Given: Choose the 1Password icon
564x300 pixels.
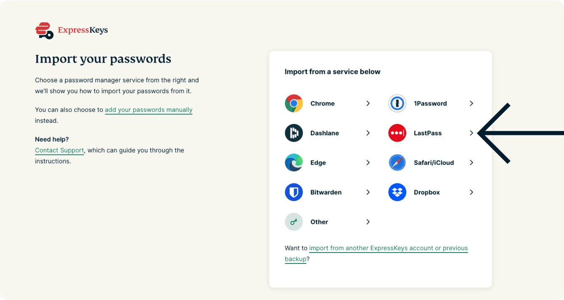Looking at the screenshot, I should coord(397,103).
